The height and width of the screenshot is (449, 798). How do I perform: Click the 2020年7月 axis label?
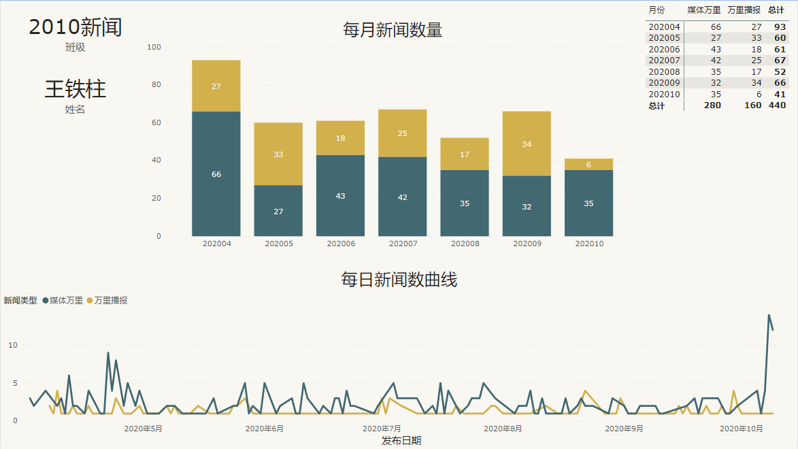pyautogui.click(x=382, y=429)
